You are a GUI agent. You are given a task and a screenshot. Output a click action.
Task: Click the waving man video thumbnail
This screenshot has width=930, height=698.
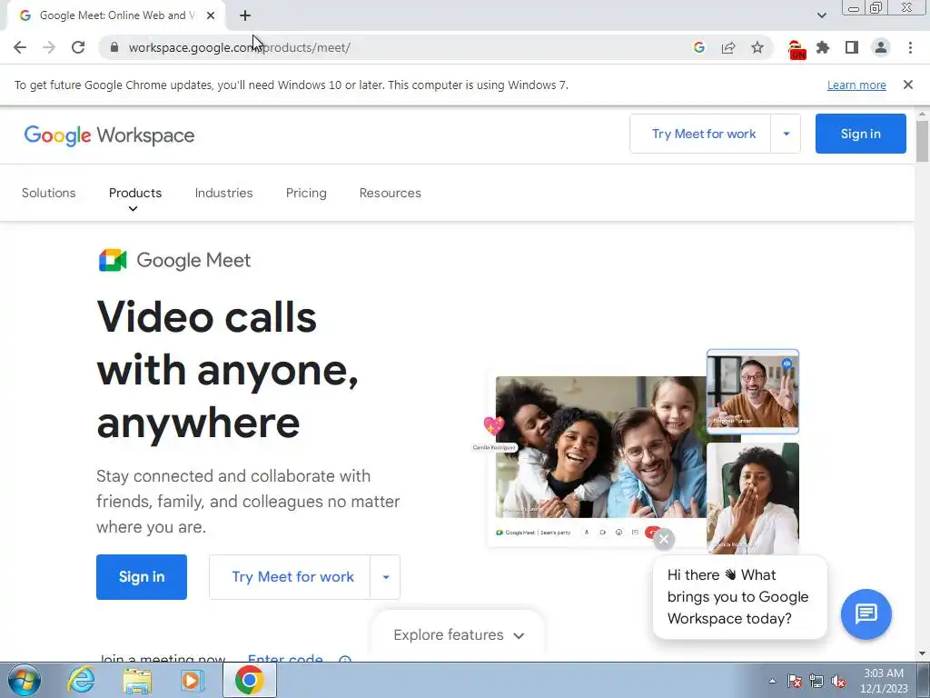coord(753,392)
